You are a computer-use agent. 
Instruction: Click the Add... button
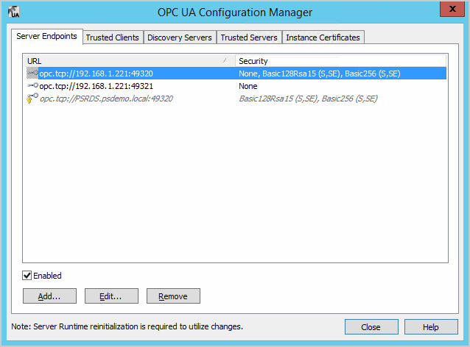[x=49, y=296]
